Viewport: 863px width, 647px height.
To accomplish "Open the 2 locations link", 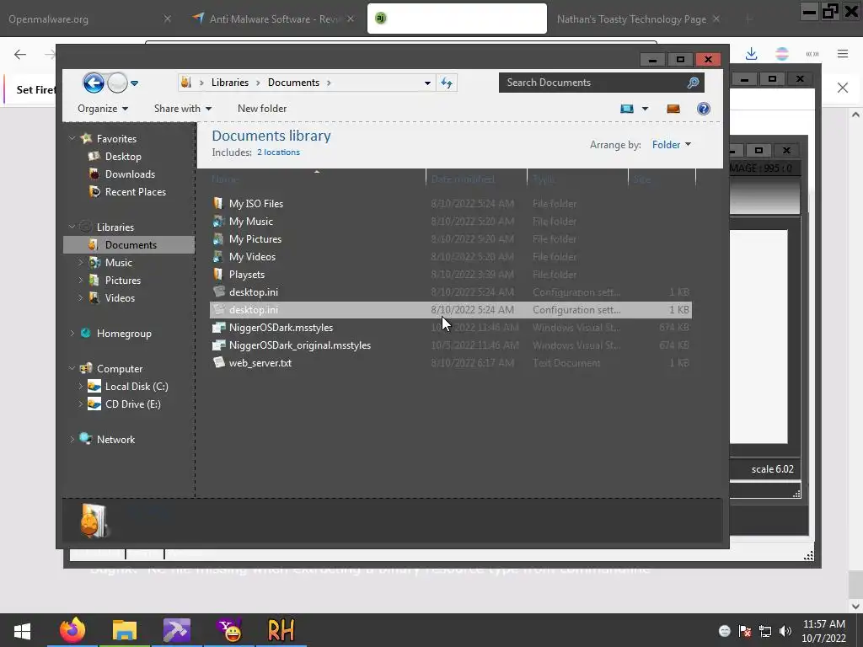I will click(x=278, y=152).
